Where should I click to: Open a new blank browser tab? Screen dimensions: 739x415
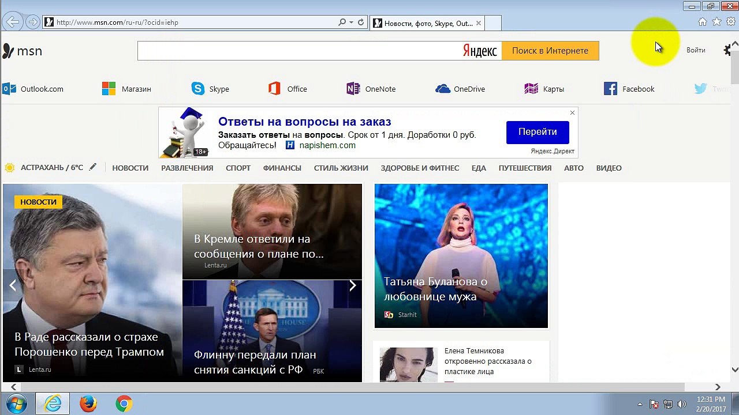coord(493,23)
